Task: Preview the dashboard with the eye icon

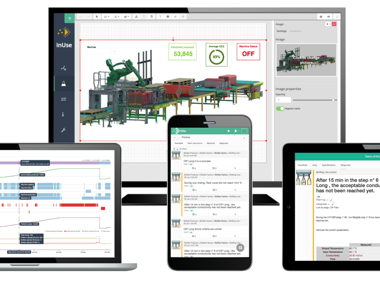Action: [329, 17]
